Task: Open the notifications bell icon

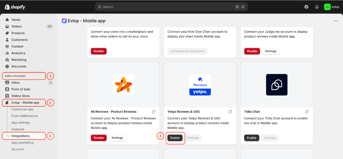Action: coord(317,7)
